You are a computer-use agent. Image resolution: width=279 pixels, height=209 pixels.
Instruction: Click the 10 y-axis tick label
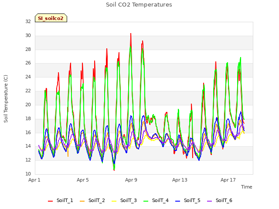[x=28, y=174]
